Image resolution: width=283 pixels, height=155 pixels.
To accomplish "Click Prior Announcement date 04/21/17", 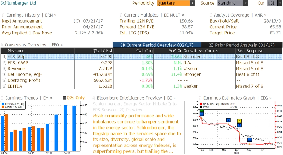I will (x=93, y=27).
